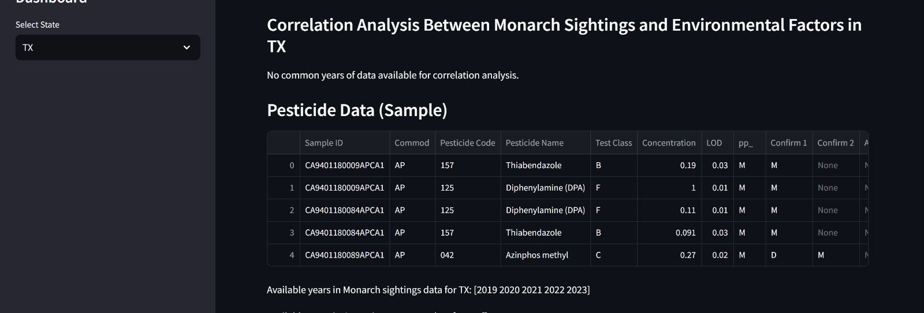Open the Select State dropdown showing TX
The width and height of the screenshot is (924, 313).
click(x=107, y=47)
